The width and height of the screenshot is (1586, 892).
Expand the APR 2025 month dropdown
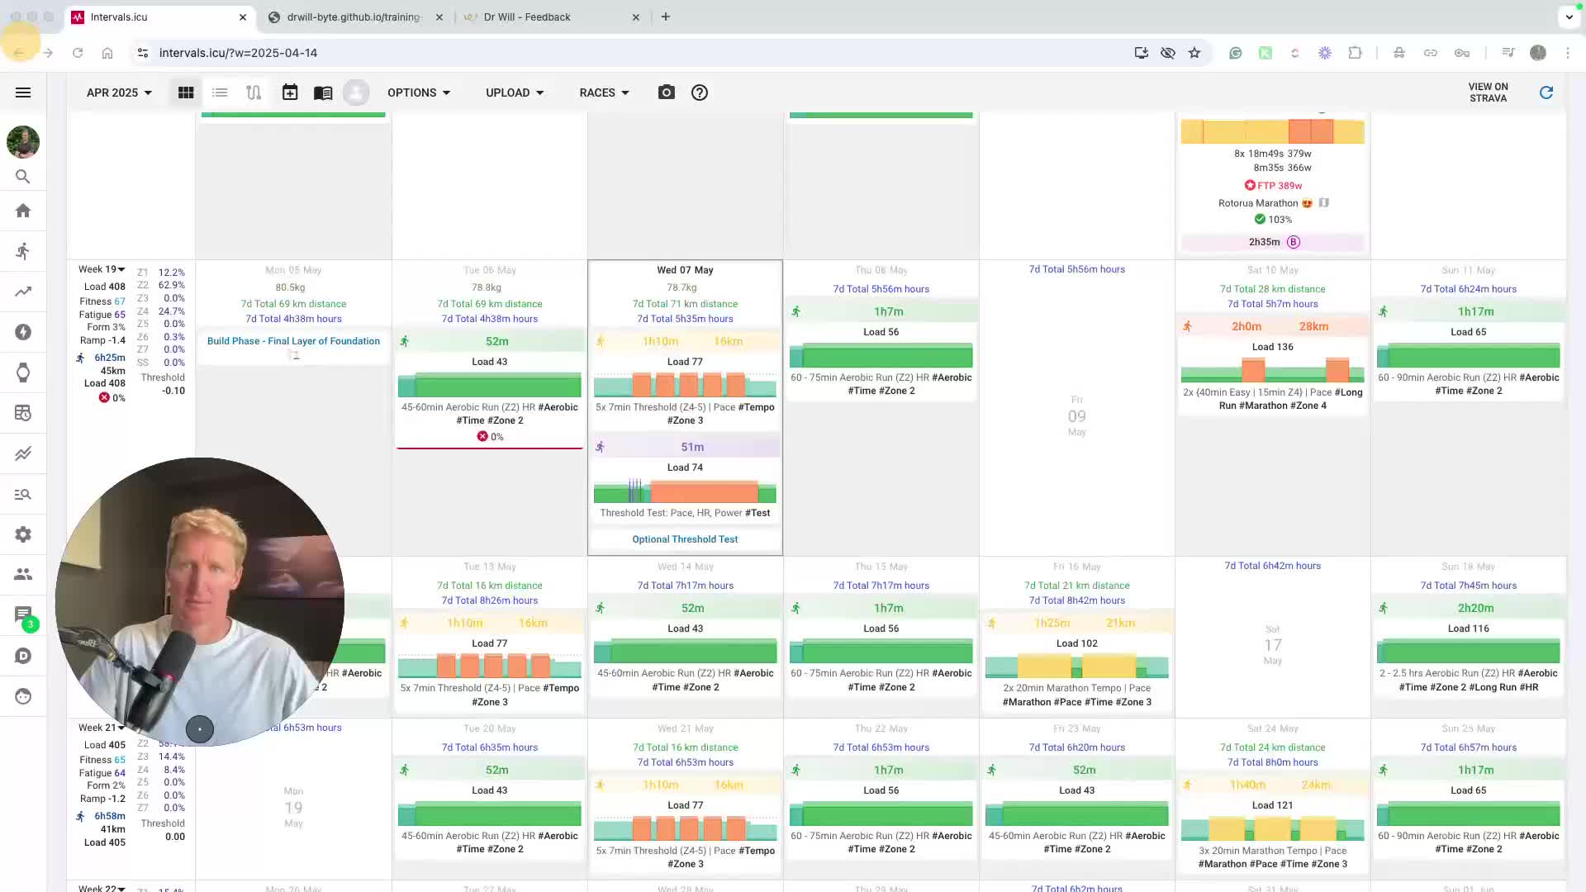click(x=119, y=93)
